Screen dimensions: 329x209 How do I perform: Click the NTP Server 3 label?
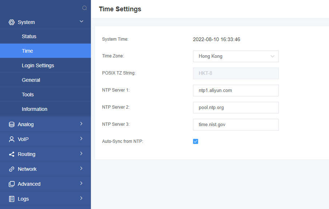pos(116,124)
